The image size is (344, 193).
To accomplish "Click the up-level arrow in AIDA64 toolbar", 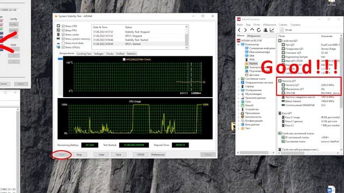I will pyautogui.click(x=252, y=30).
